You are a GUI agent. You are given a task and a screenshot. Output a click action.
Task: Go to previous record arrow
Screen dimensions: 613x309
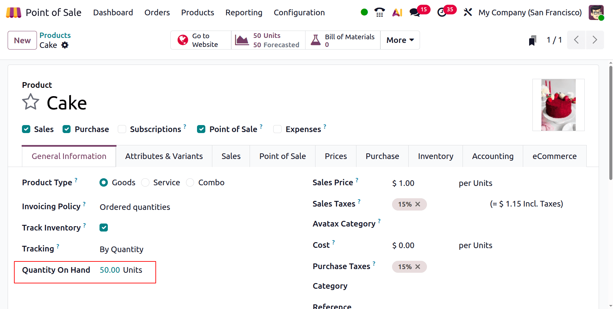(x=576, y=40)
